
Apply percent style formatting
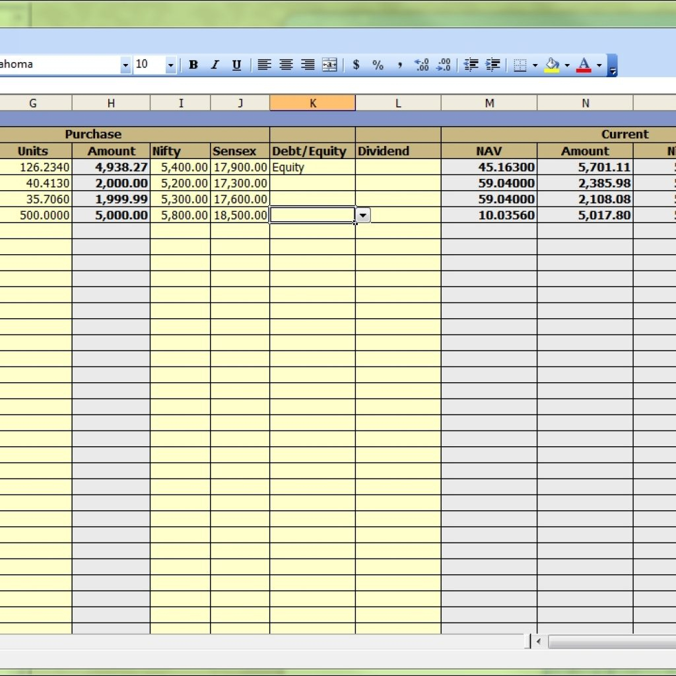(378, 65)
